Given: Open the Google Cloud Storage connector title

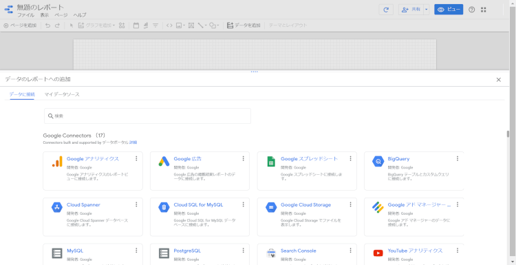Looking at the screenshot, I should tap(305, 204).
